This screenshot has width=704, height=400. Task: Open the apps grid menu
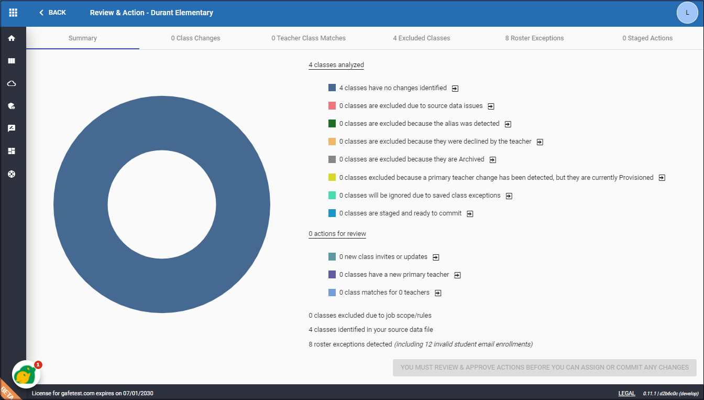(x=13, y=13)
